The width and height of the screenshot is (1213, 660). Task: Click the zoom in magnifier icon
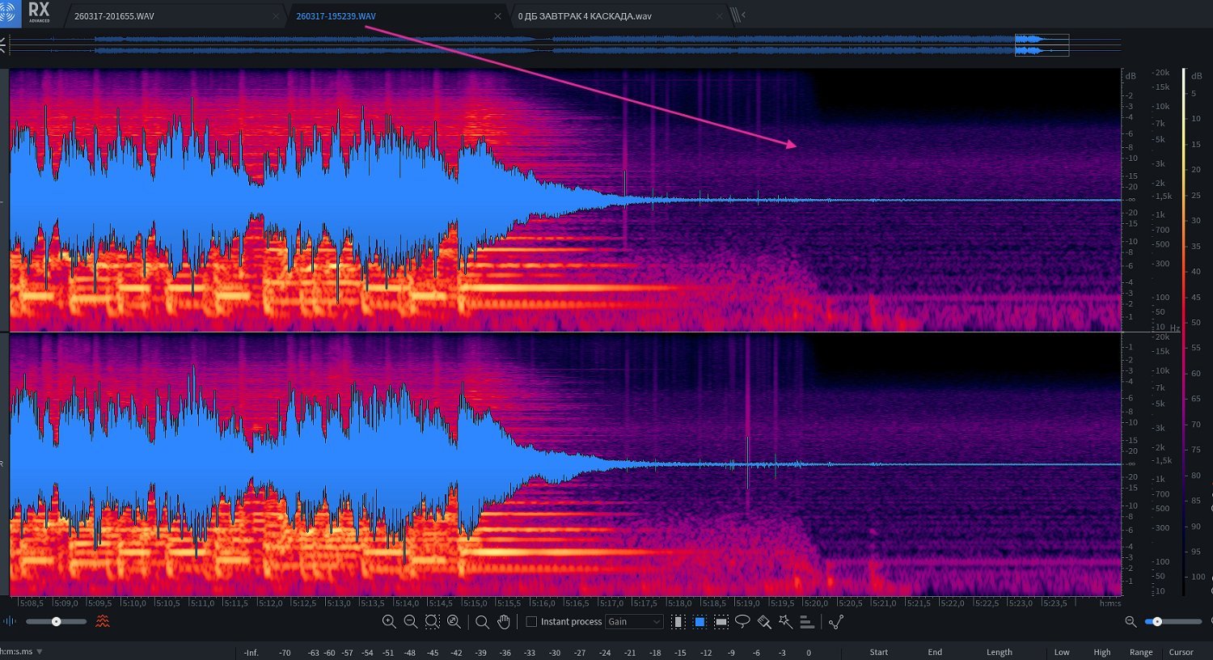point(389,622)
